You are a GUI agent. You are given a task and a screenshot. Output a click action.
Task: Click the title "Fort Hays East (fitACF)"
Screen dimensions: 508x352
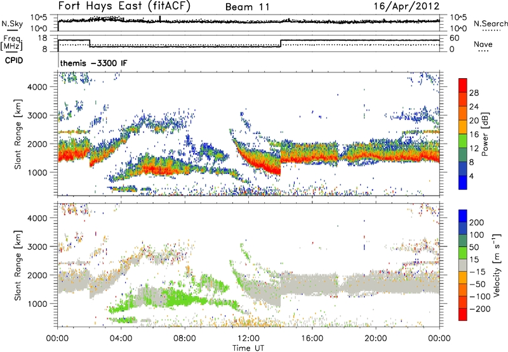(124, 6)
